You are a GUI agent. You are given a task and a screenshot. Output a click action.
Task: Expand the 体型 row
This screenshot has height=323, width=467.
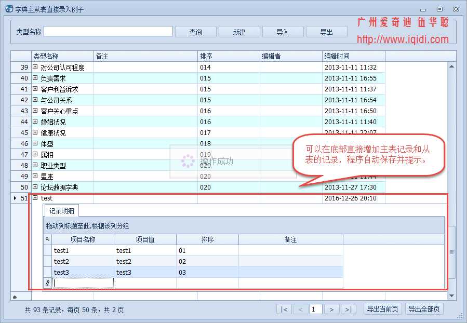[35, 143]
